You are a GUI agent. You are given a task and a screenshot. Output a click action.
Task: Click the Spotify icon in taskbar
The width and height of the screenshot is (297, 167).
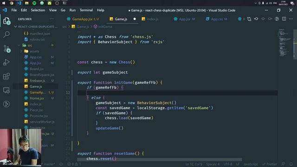(x=34, y=3)
